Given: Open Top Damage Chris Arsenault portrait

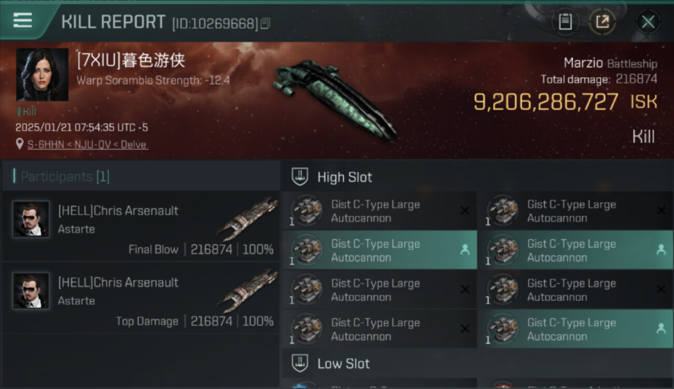Looking at the screenshot, I should coord(31,291).
